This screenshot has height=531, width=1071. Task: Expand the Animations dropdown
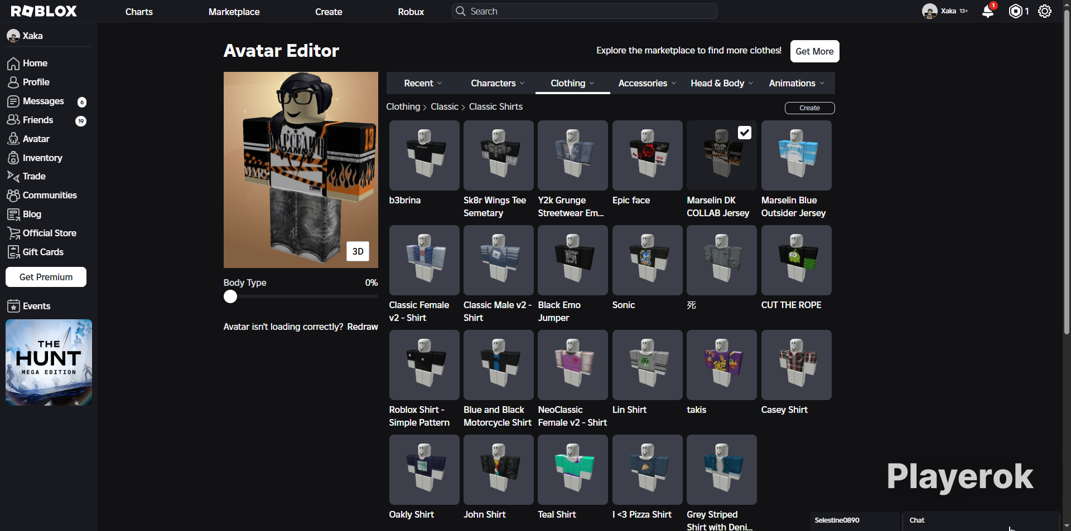797,83
